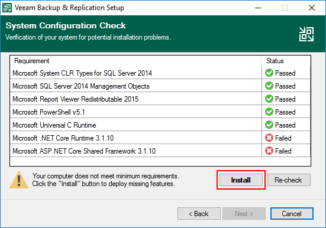Run the Re-check button

coord(289,180)
